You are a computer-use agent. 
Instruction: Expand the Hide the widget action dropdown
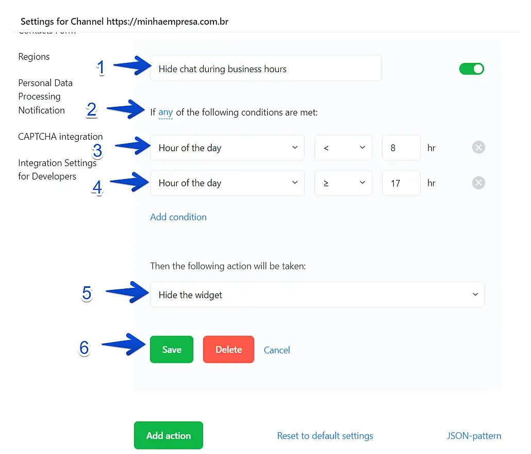pos(318,295)
